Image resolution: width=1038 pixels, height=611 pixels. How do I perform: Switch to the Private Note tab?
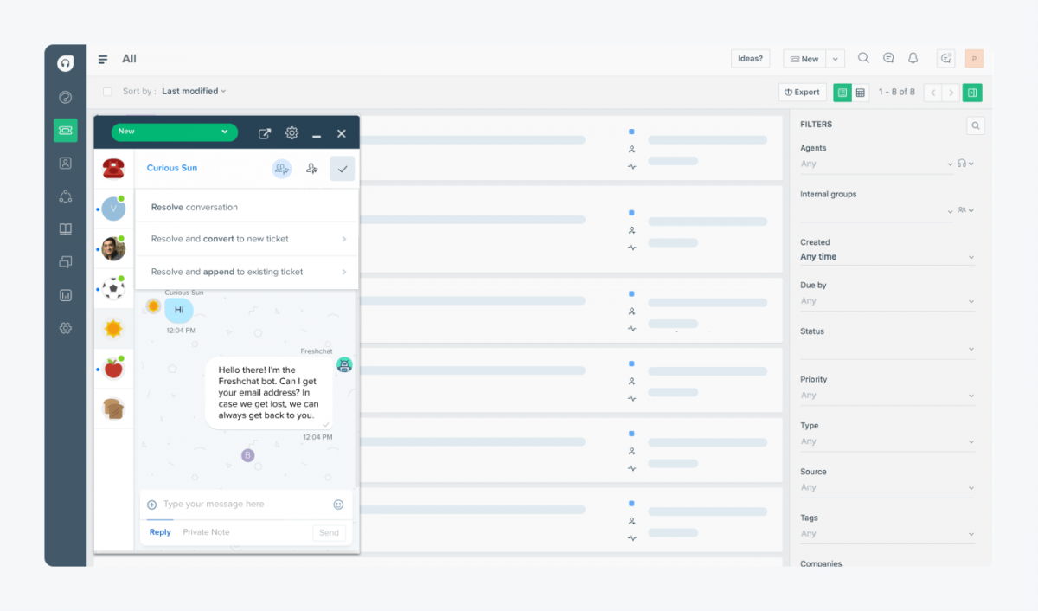tap(206, 532)
